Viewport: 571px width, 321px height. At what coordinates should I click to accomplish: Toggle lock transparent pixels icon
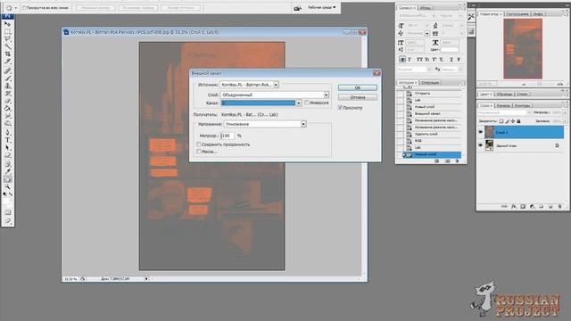point(501,121)
